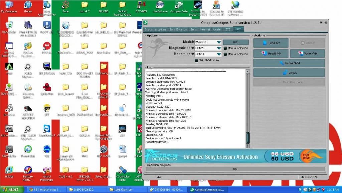This screenshot has height=193, width=342.
Task: Expand the Model dropdown arrow
Action: 219,42
